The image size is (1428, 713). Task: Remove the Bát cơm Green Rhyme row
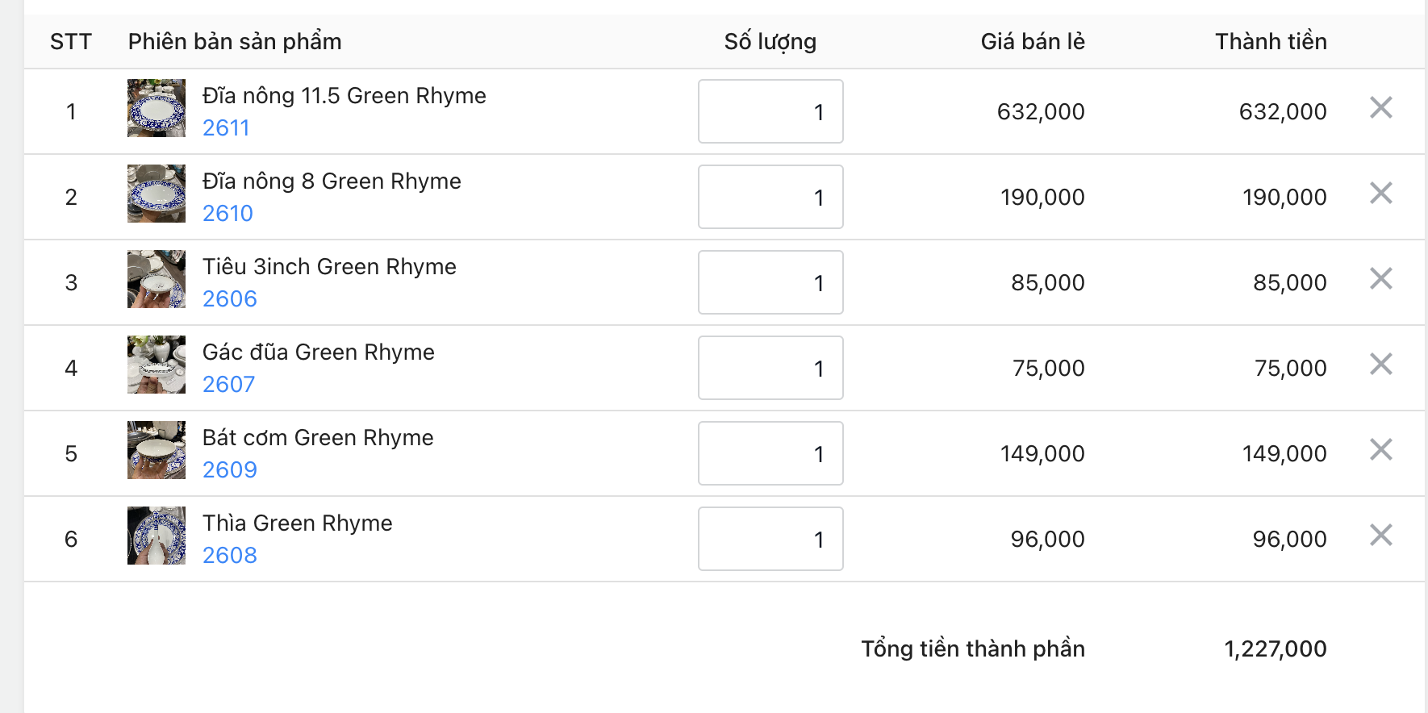(x=1380, y=449)
